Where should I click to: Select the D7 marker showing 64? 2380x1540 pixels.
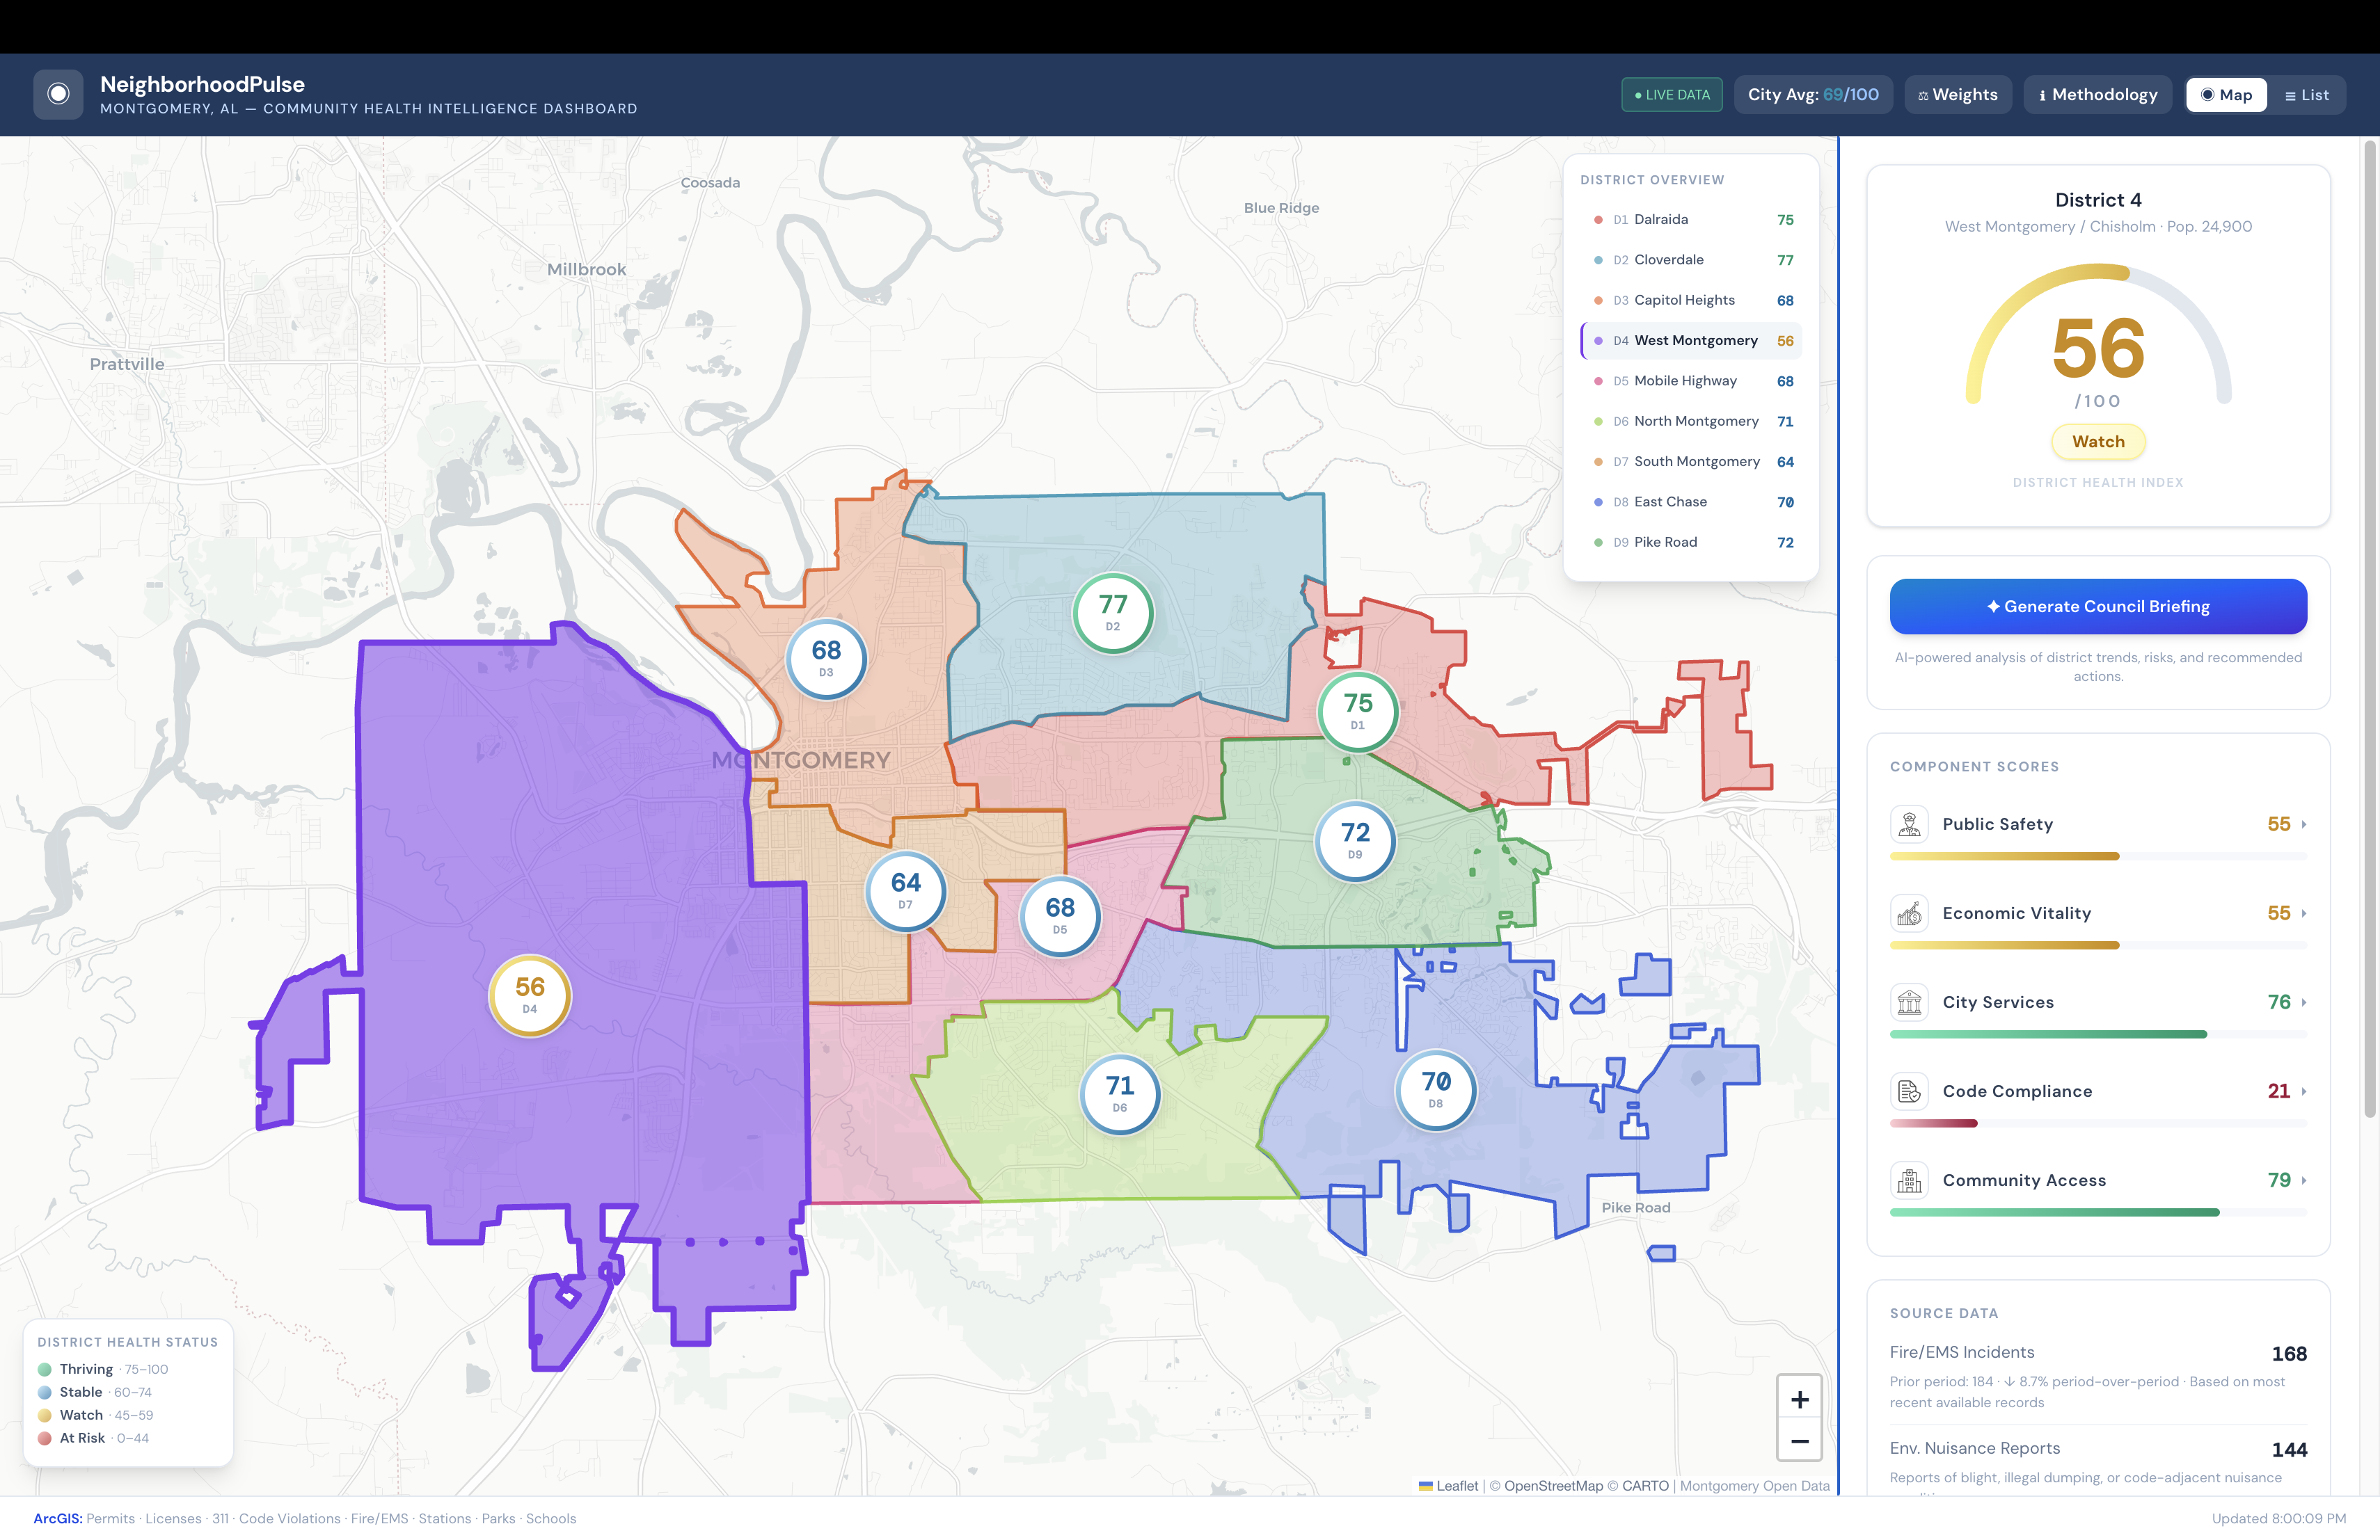coord(905,890)
